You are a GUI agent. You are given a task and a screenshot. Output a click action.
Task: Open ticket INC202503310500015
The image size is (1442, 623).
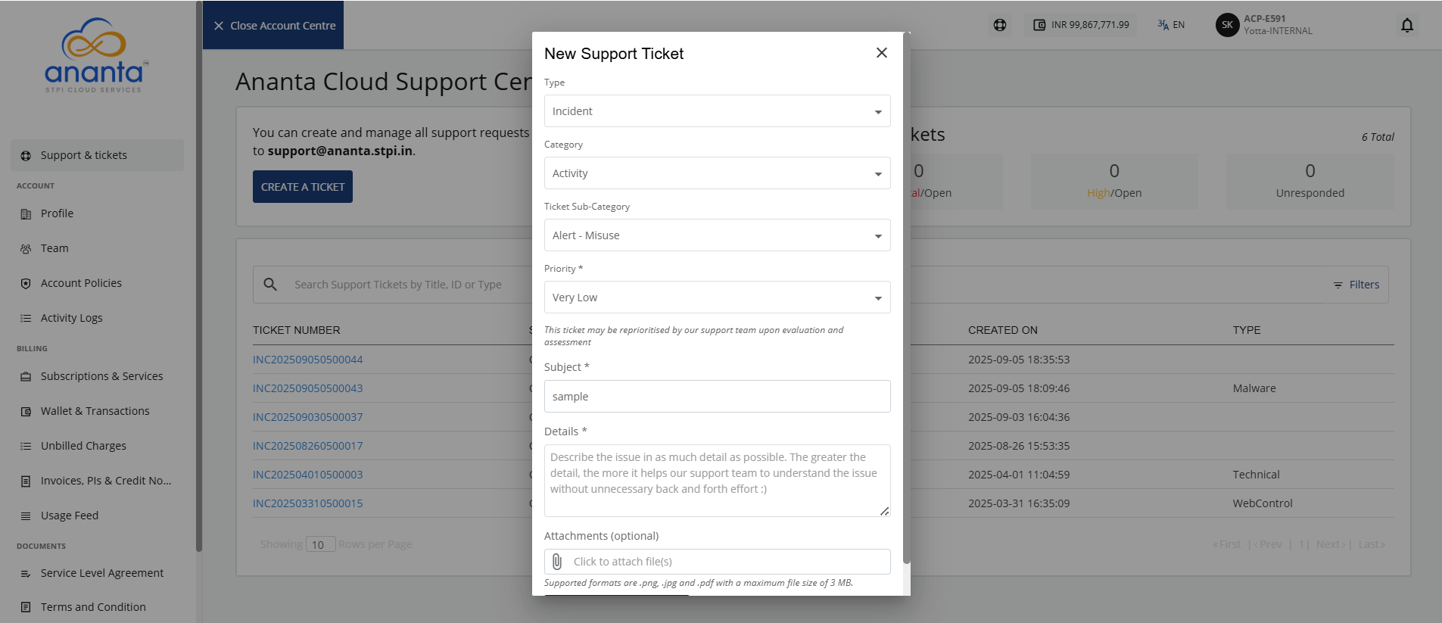[308, 503]
